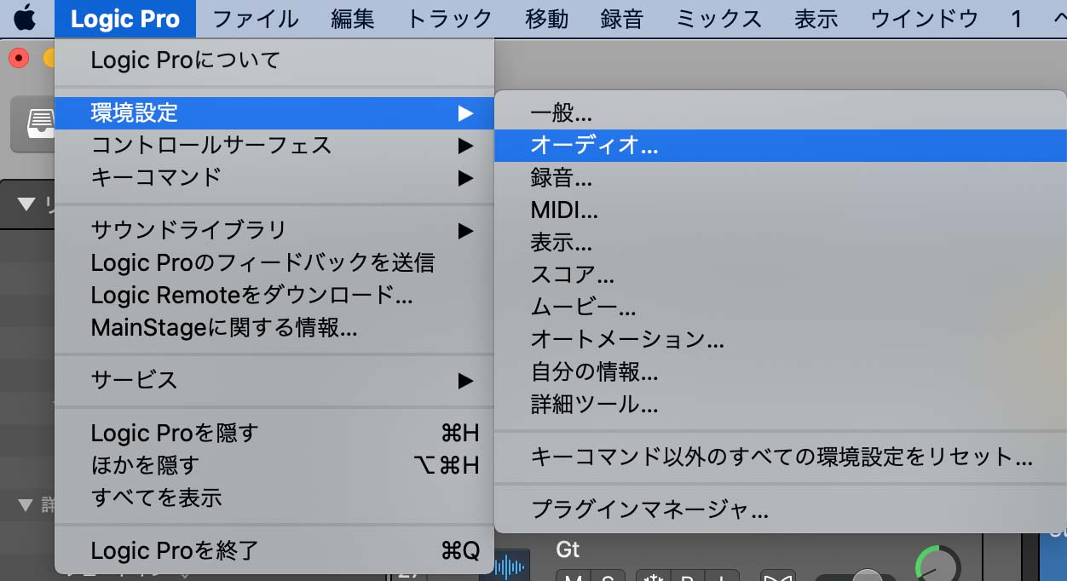
Task: Open 詳細ツール… preferences
Action: coord(780,404)
